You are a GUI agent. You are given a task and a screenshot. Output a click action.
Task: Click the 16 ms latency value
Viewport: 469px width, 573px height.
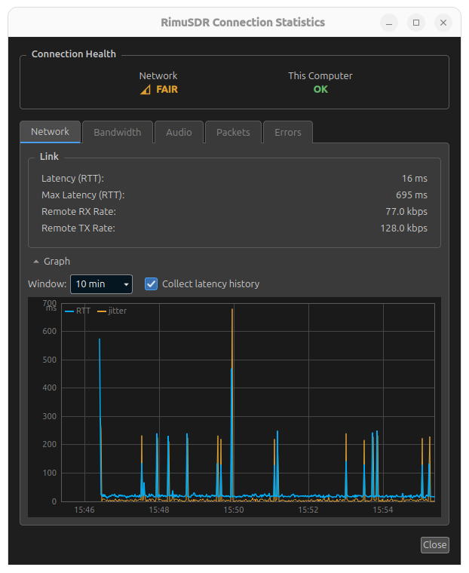tap(415, 179)
